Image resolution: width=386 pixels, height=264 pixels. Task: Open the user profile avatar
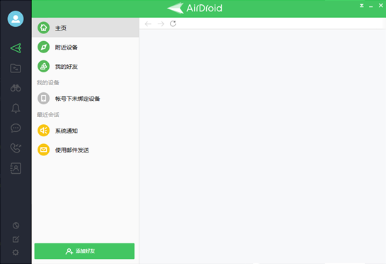pos(16,18)
